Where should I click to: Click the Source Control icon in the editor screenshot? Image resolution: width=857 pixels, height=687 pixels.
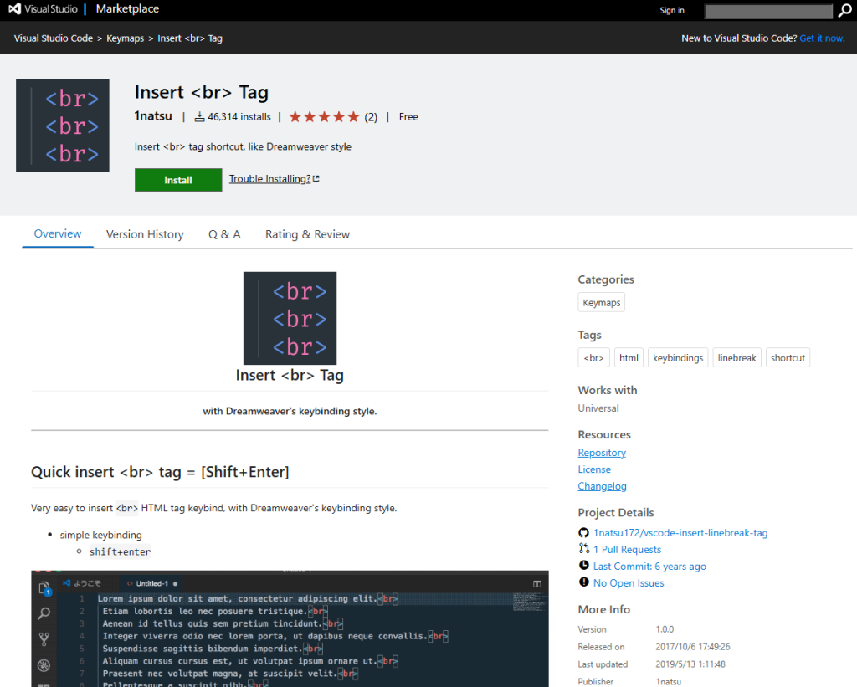pyautogui.click(x=44, y=639)
